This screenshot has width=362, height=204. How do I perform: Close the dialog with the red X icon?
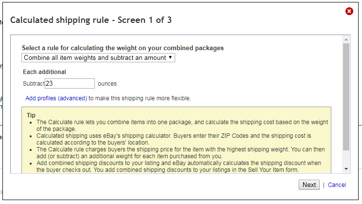coord(349,11)
